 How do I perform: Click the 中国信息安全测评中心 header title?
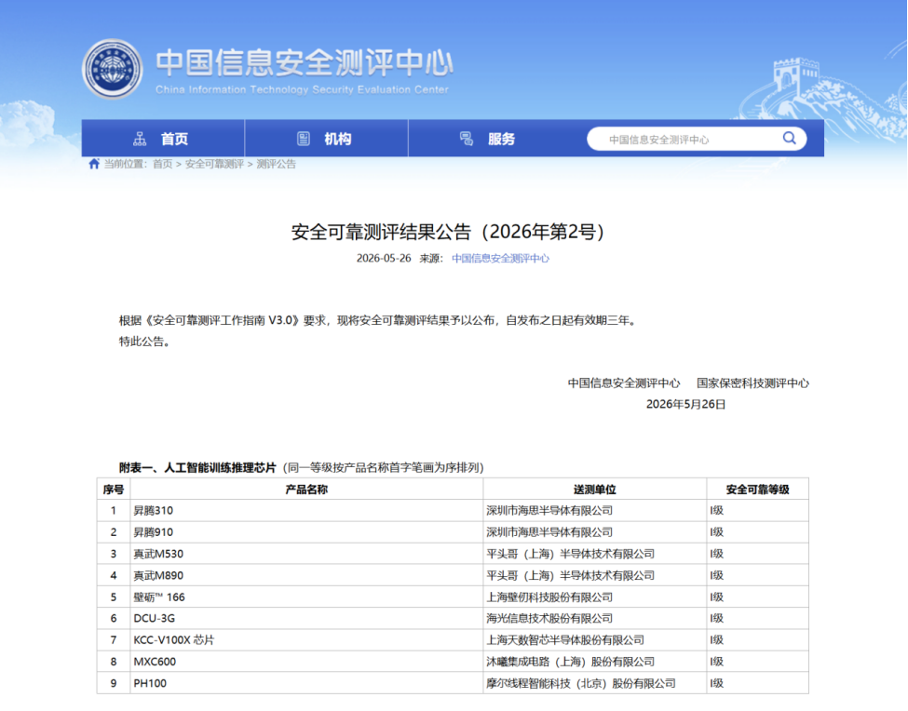(305, 62)
